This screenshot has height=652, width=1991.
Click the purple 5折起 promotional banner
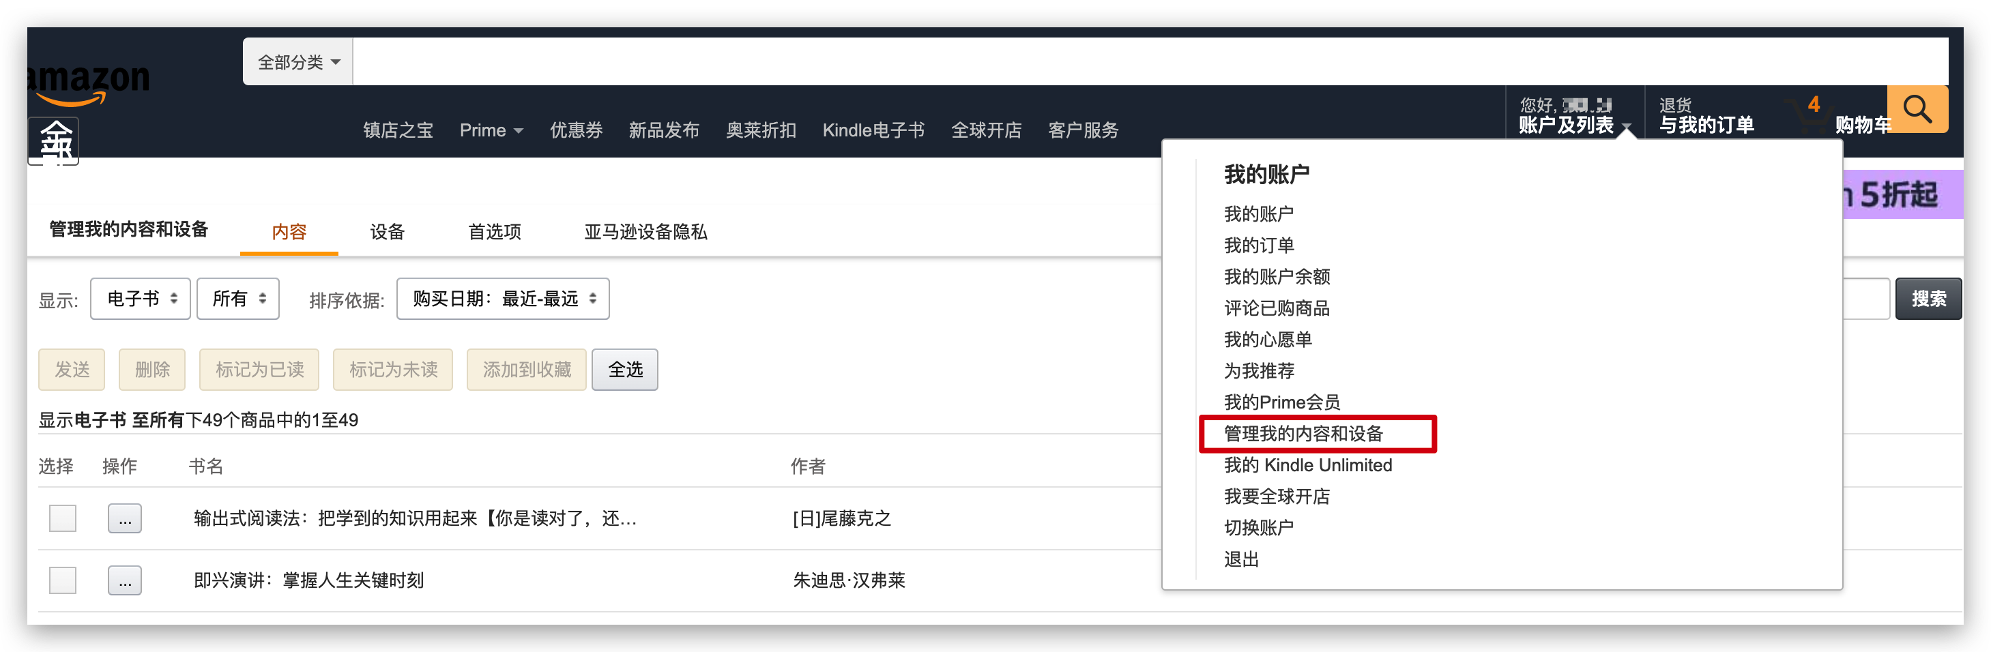(x=1903, y=194)
